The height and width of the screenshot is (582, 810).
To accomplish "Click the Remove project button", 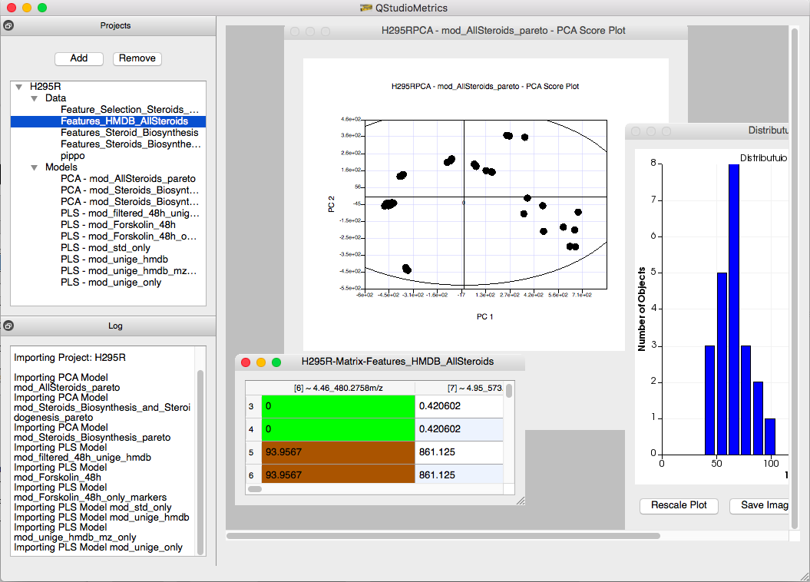I will point(137,58).
